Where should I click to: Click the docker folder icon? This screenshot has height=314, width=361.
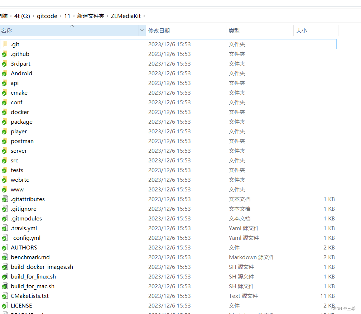pos(5,112)
